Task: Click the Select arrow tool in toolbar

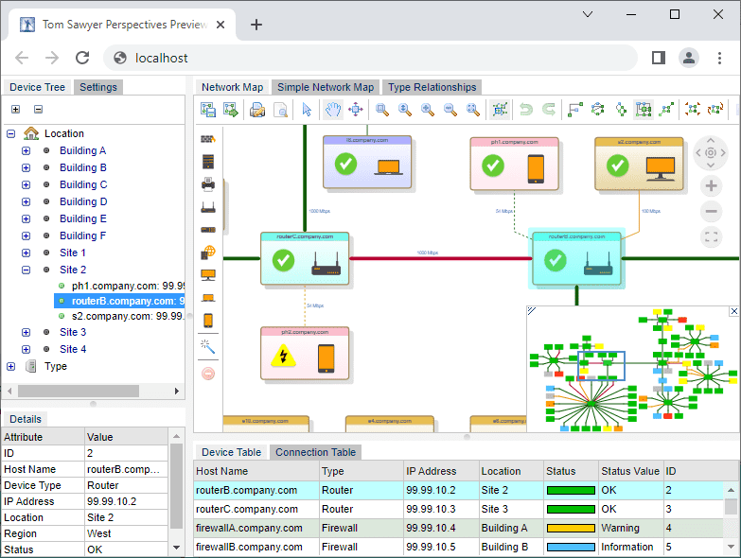Action: [x=307, y=110]
